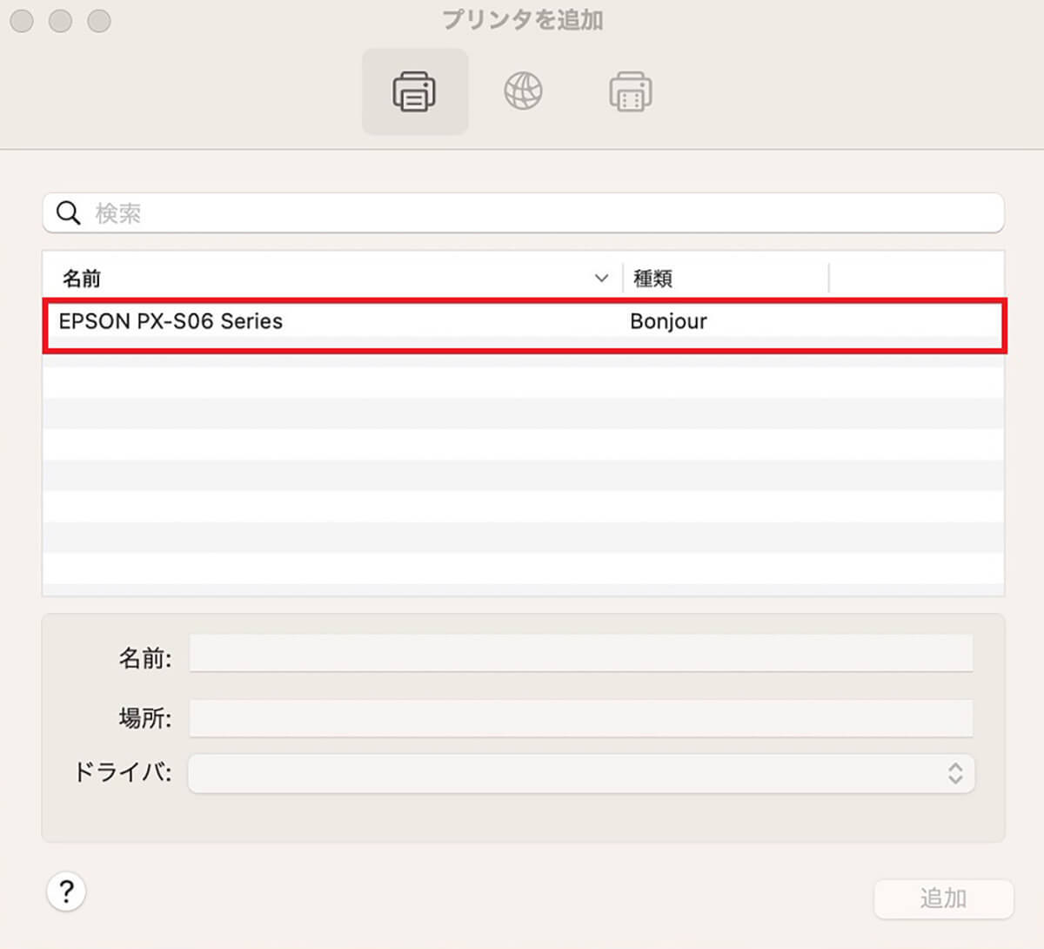Viewport: 1044px width, 949px height.
Task: Click the magnifying glass search icon
Action: click(68, 212)
